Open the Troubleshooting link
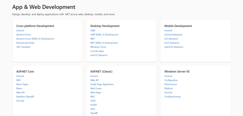The width and height of the screenshot is (243, 116). coord(172,97)
